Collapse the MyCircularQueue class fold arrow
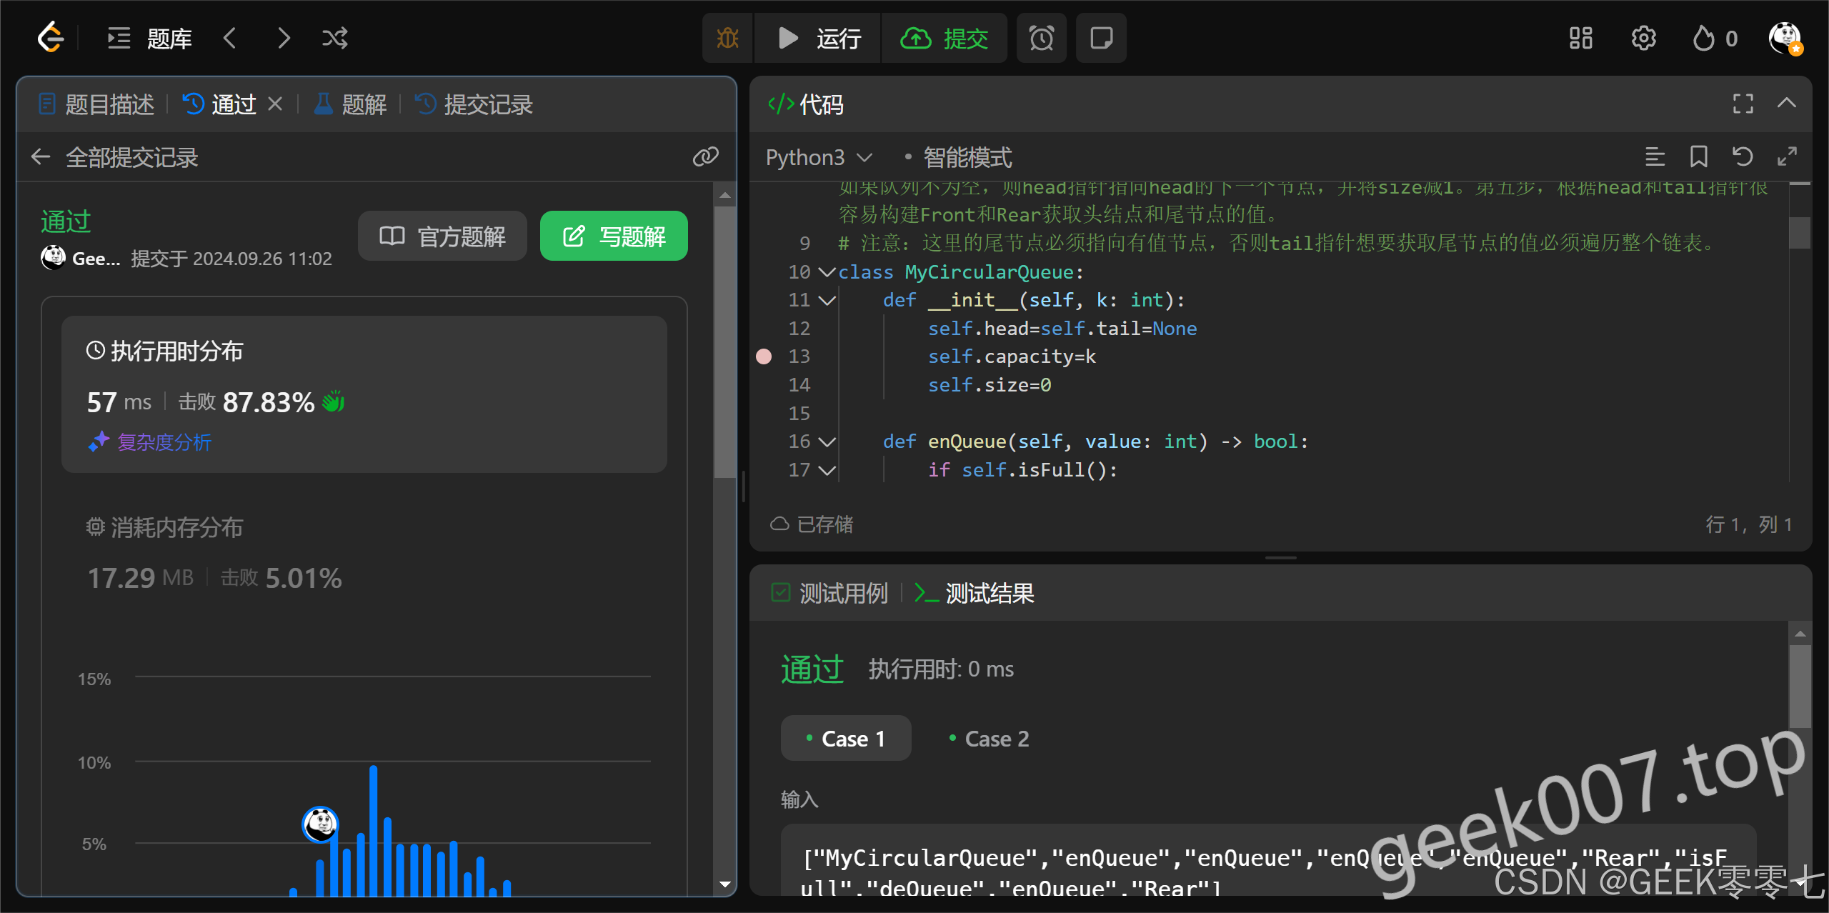The image size is (1829, 913). (827, 272)
